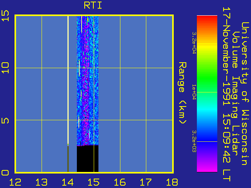Click upper colorbar label 3.2e+04

[x=194, y=43]
